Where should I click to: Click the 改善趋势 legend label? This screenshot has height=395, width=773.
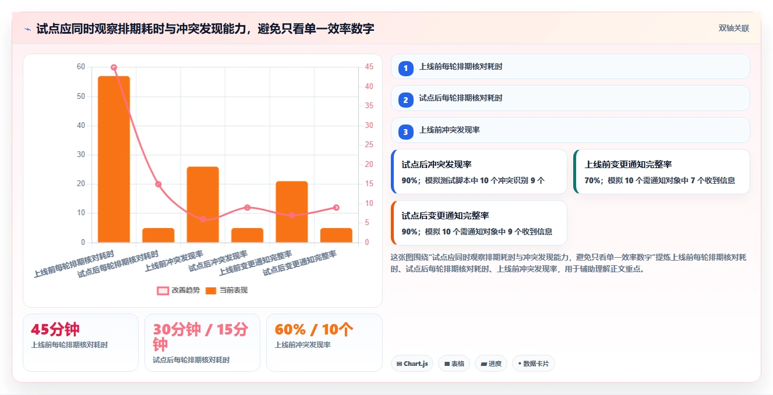[186, 290]
